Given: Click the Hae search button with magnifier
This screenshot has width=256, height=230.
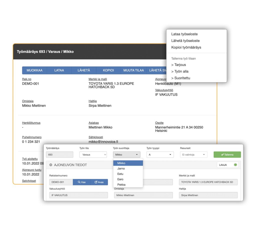Looking at the screenshot, I should (x=82, y=182).
